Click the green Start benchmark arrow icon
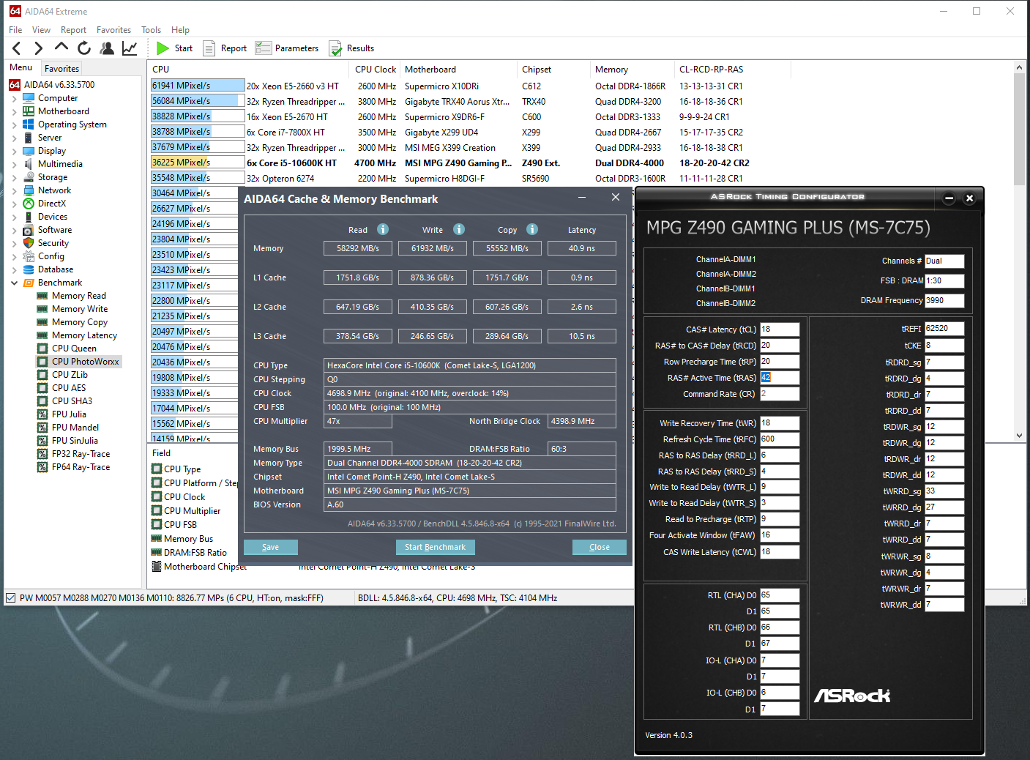Image resolution: width=1030 pixels, height=760 pixels. coord(163,48)
